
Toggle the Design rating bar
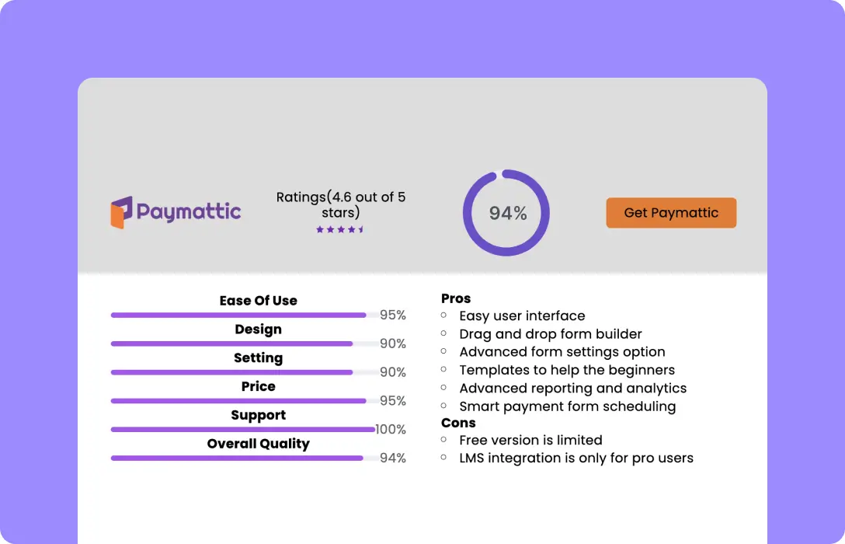coord(231,343)
